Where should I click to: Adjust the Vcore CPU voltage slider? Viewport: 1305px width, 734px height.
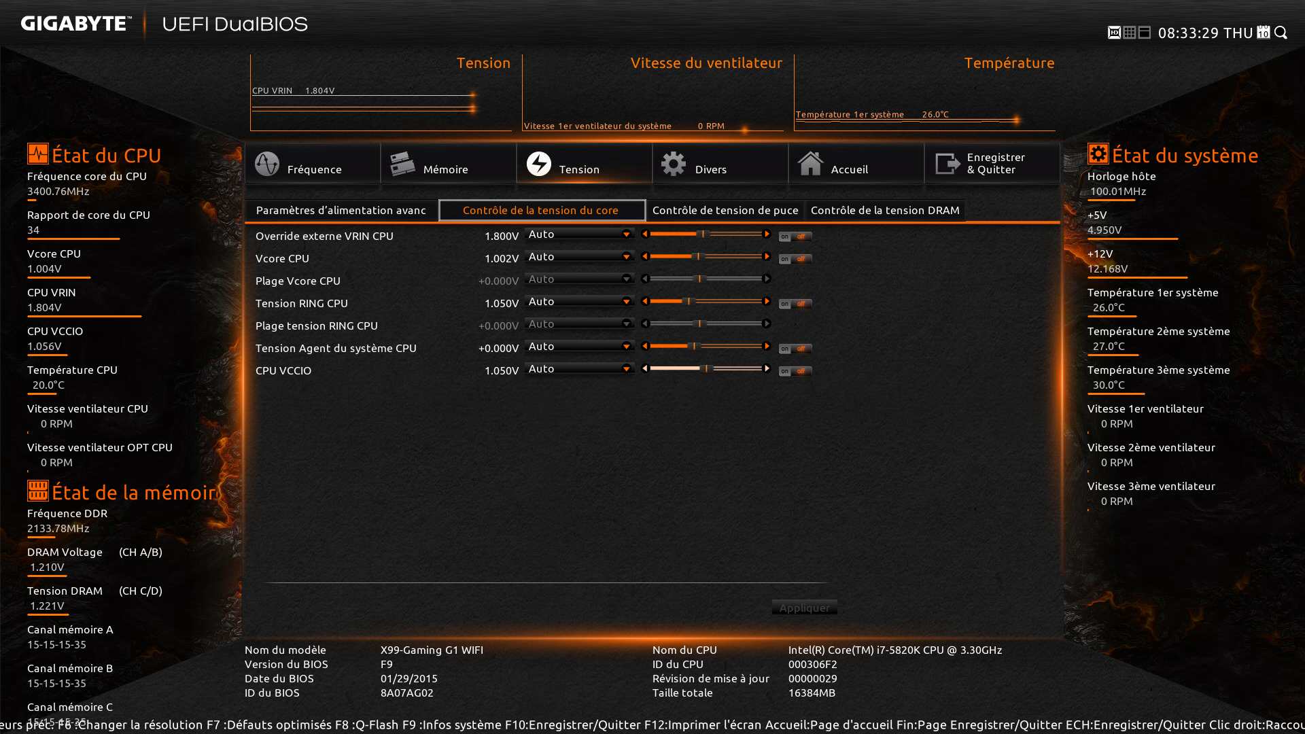pyautogui.click(x=706, y=256)
